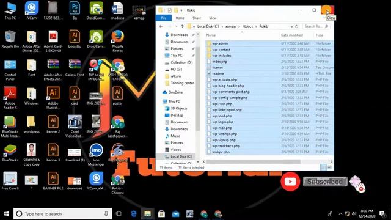
Task: Click chevron after xampp in address bar
Action: 239,26
